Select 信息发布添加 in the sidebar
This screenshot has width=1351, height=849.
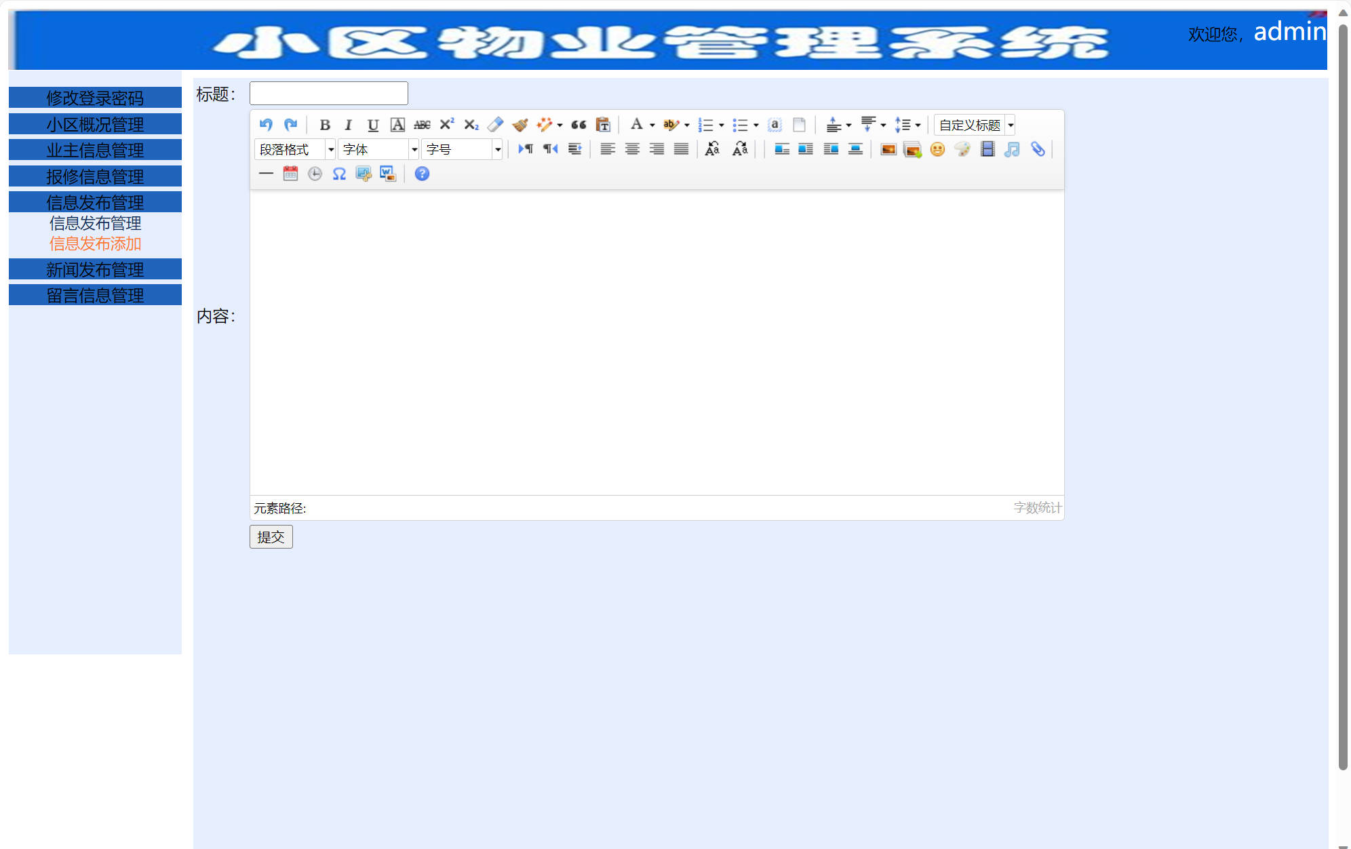[95, 244]
